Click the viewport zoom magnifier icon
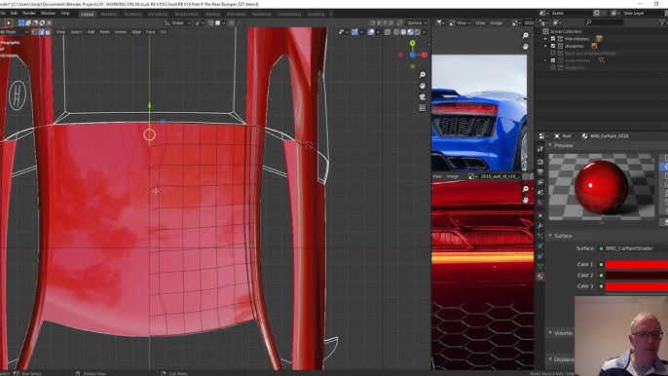The width and height of the screenshot is (668, 376). point(423,75)
